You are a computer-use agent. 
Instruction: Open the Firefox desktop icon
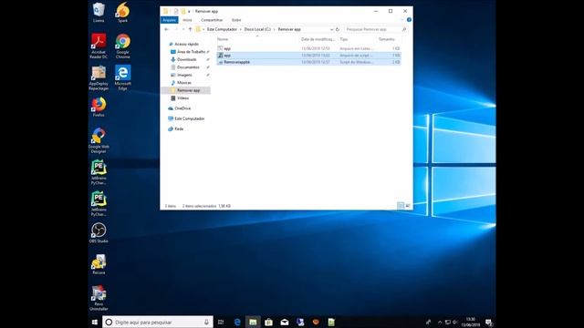[x=99, y=108]
